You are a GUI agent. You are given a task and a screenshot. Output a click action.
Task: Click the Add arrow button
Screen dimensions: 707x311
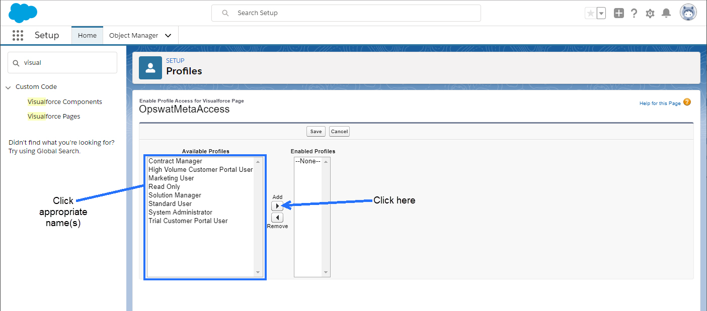coord(277,206)
